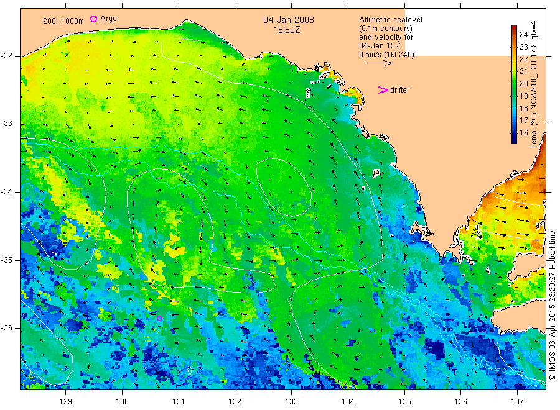The height and width of the screenshot is (410, 560).
Task: Click the Temp NOAA18_L3U colorbar label
Action: coord(534,85)
